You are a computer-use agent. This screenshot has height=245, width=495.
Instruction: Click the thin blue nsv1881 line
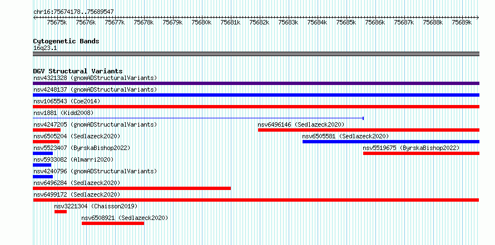tap(198, 118)
